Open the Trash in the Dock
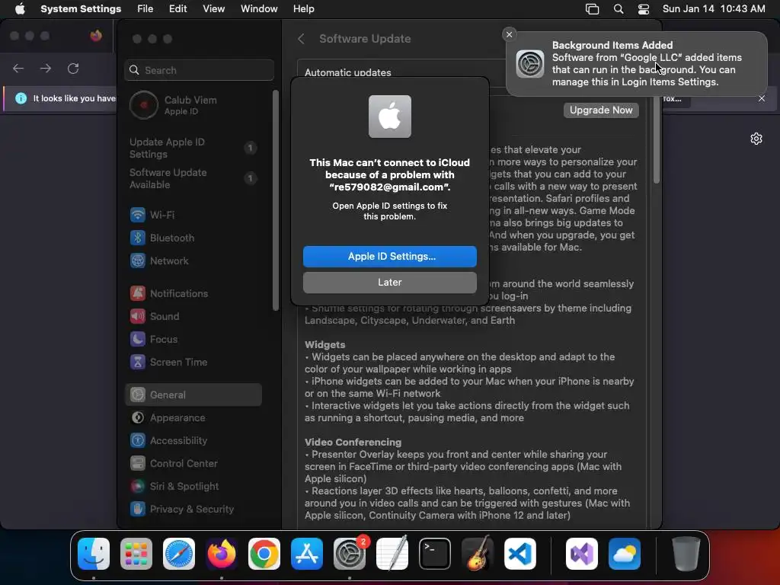The width and height of the screenshot is (780, 585). tap(686, 554)
